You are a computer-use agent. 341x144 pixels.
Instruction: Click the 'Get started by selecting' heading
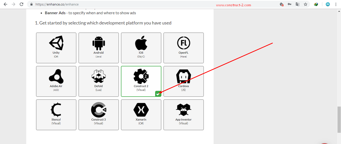pos(103,23)
